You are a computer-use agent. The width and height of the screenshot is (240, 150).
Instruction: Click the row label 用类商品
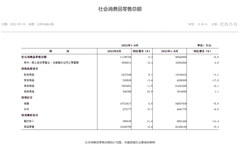click(x=29, y=86)
